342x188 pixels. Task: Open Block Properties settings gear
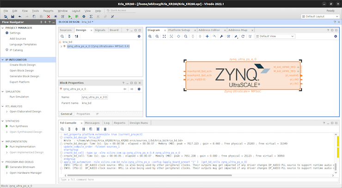pyautogui.click(x=139, y=89)
